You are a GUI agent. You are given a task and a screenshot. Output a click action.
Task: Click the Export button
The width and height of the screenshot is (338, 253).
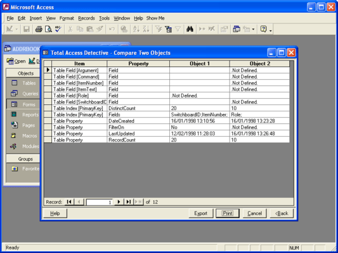(x=200, y=213)
